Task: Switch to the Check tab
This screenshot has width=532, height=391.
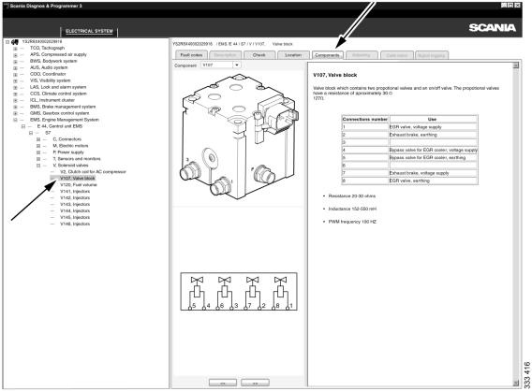Action: pos(259,55)
